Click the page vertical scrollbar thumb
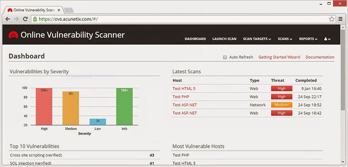The width and height of the screenshot is (348, 167). [x=343, y=70]
